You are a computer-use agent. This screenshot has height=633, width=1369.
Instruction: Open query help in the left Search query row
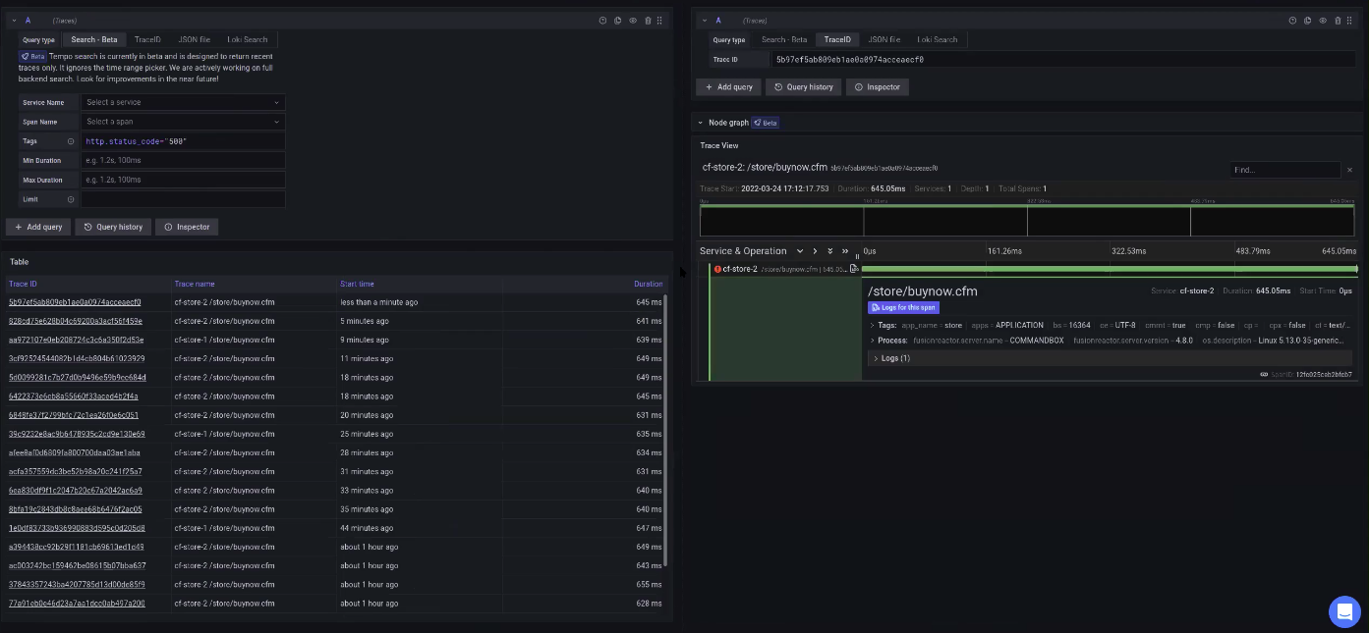(602, 20)
